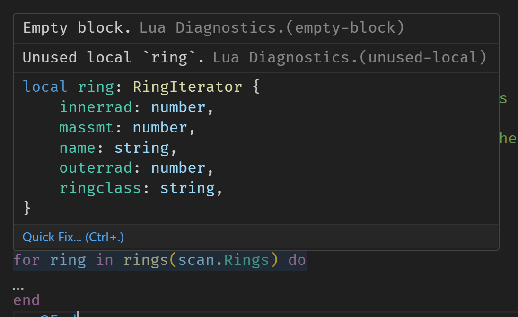This screenshot has width=518, height=317.
Task: Click the rings function call in code
Action: pyautogui.click(x=146, y=260)
